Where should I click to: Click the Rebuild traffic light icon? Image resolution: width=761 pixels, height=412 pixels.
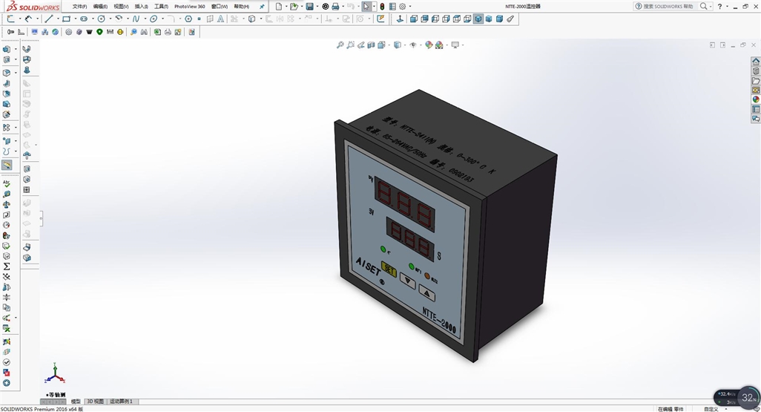[382, 7]
